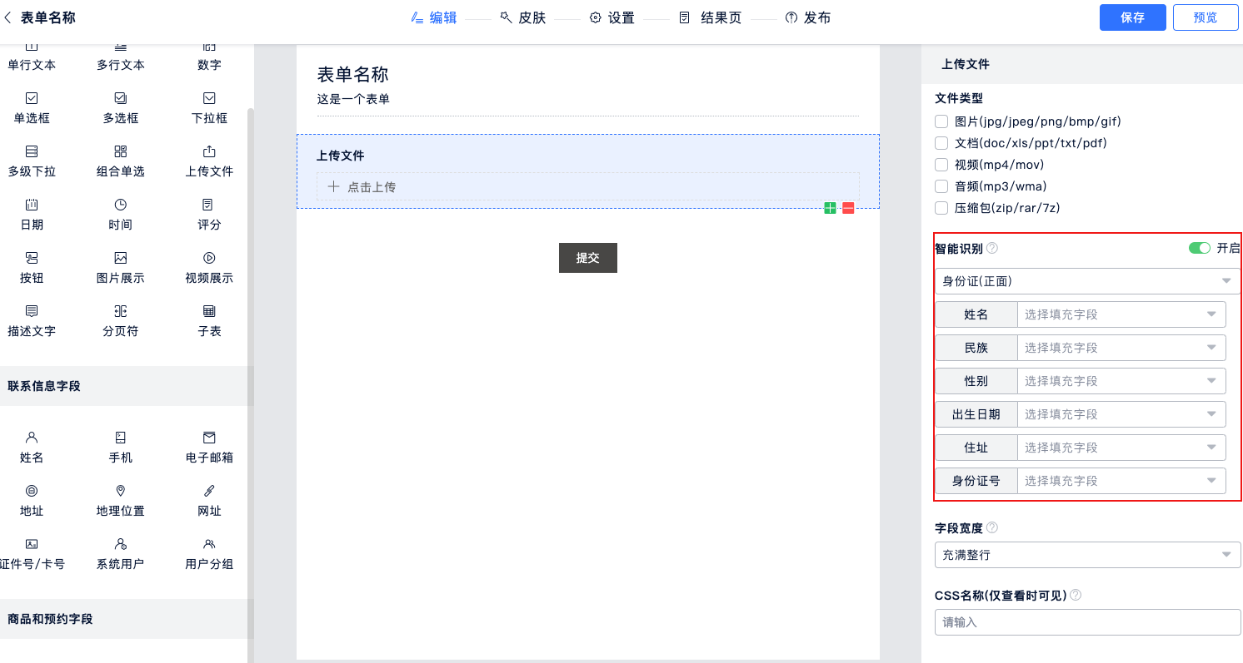This screenshot has height=663, width=1243.
Task: Click the CSS名称 input box
Action: (1087, 621)
